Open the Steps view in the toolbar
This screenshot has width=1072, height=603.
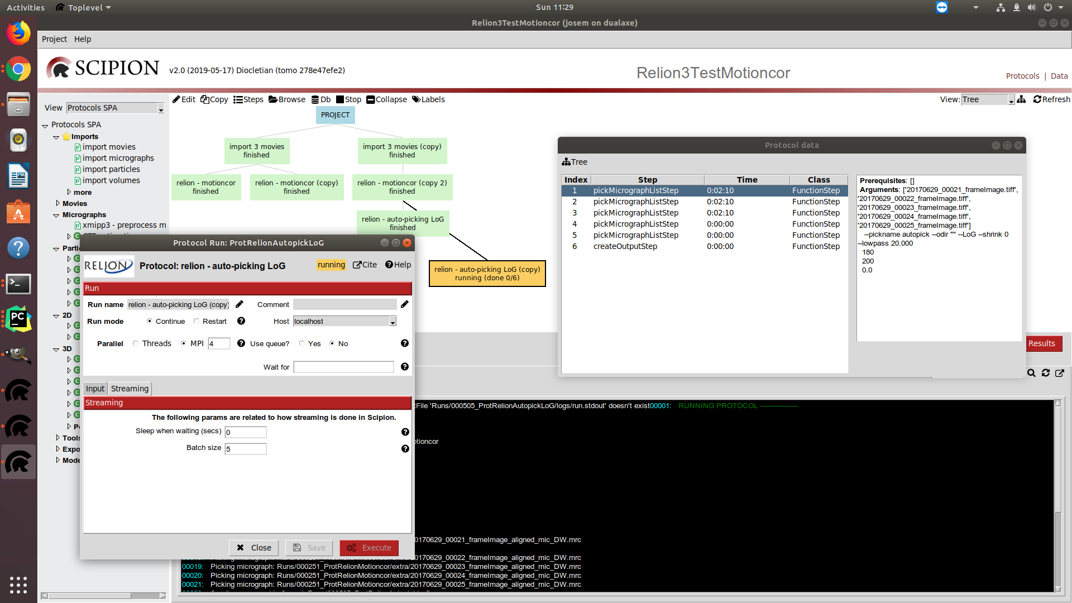(x=248, y=99)
